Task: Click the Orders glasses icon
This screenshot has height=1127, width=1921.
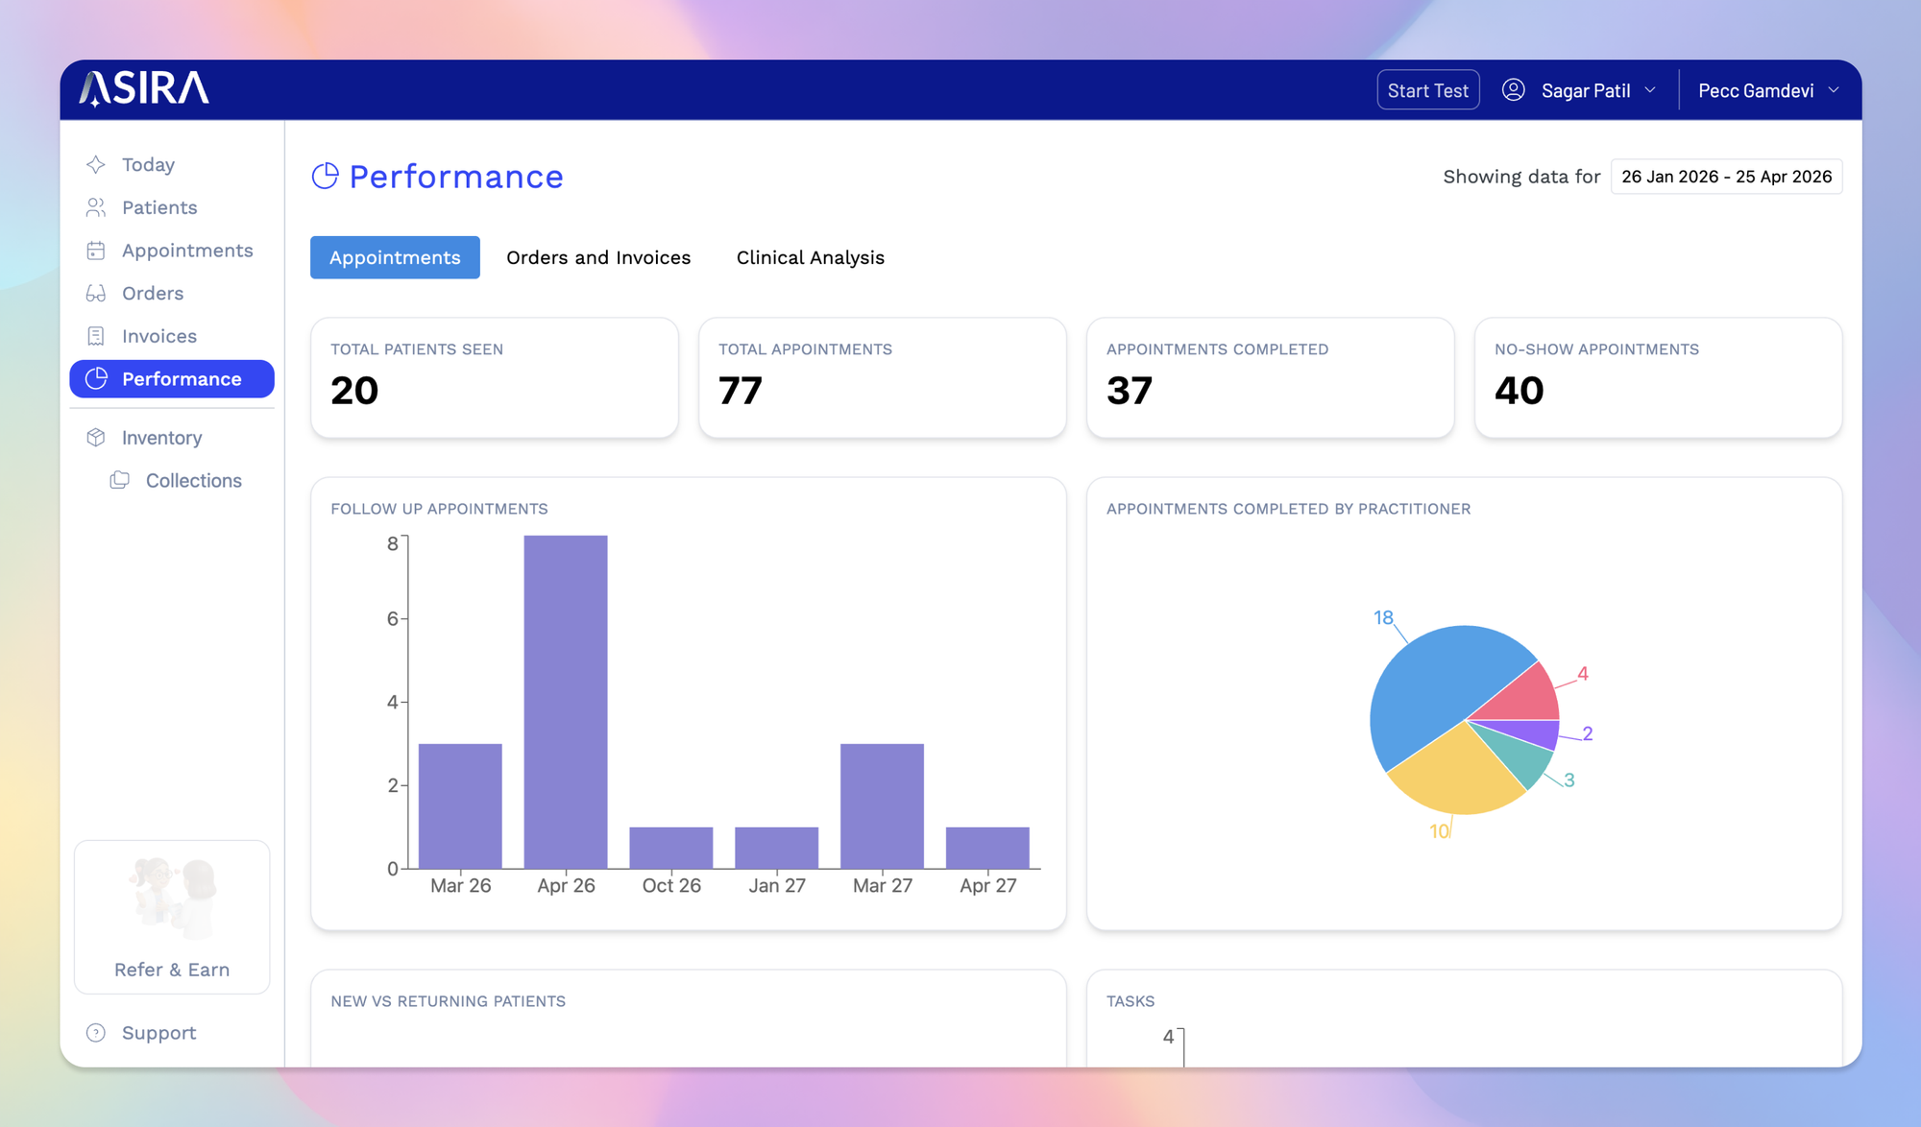Action: pos(96,294)
